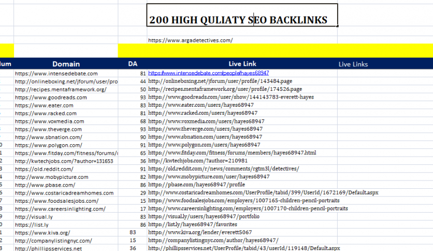Image resolution: width=433 pixels, height=251 pixels.
Task: Select domain cell kwtechjobs.com/?author=131653
Action: click(x=64, y=161)
